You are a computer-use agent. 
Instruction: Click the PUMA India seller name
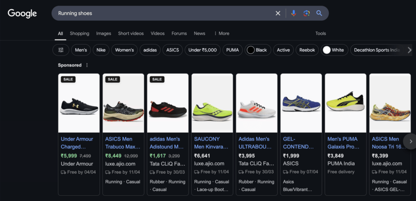point(341,164)
